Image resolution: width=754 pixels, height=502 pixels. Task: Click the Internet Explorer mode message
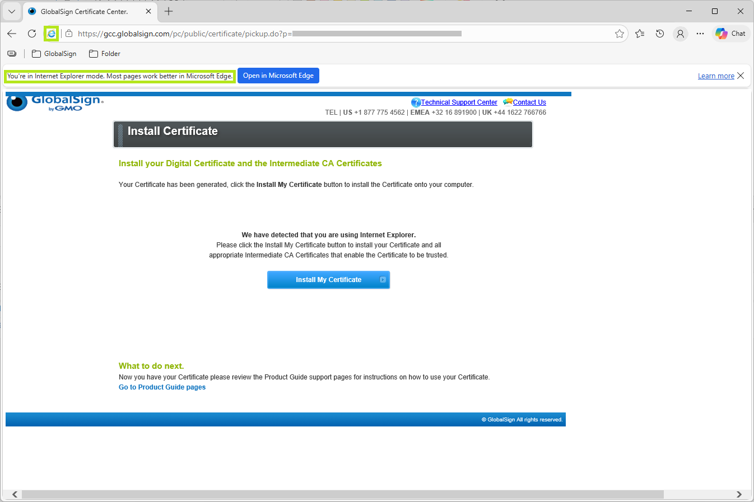pyautogui.click(x=120, y=76)
